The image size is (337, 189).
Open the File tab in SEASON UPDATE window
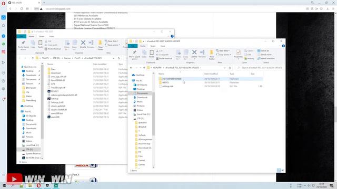133,46
